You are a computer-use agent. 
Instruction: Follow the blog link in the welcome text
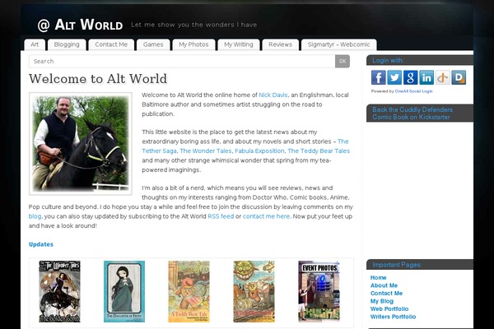(x=35, y=216)
